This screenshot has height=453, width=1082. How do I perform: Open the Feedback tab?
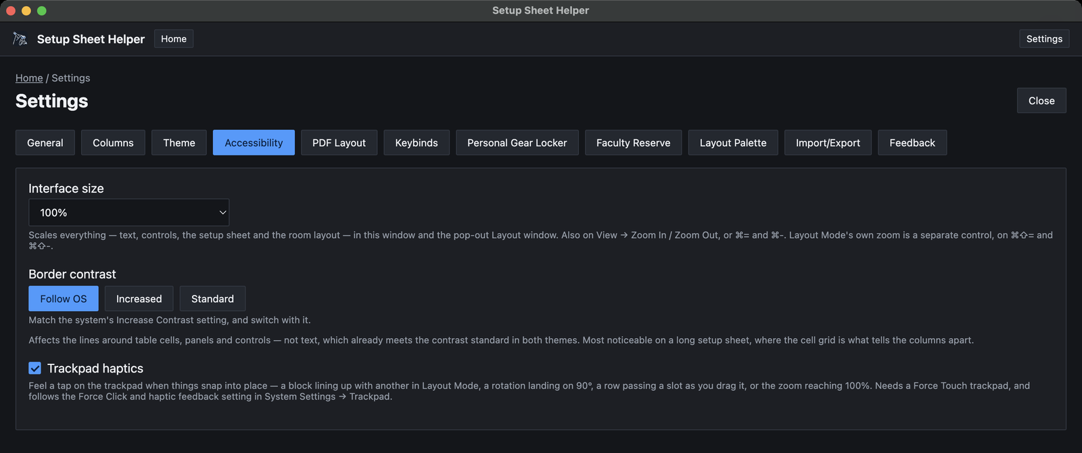(912, 143)
